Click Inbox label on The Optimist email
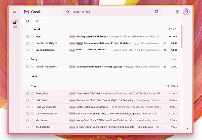The image size is (202, 140). click(x=72, y=94)
